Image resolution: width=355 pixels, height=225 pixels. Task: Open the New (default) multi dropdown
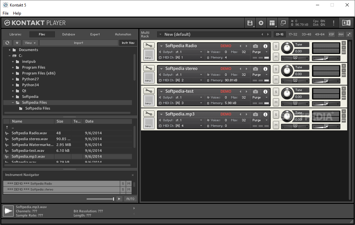160,34
